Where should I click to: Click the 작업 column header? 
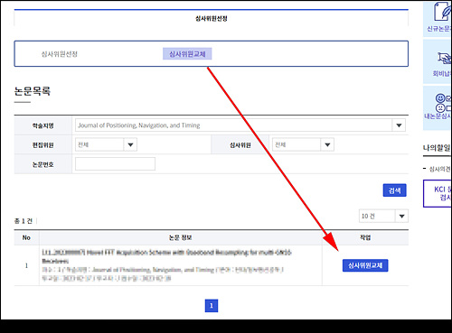[365, 237]
